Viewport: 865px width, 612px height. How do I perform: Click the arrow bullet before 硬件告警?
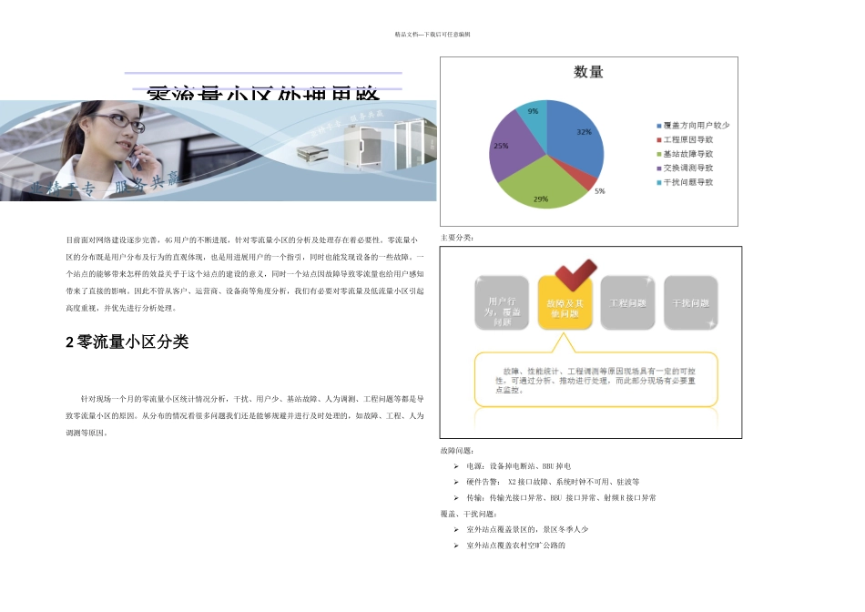pyautogui.click(x=456, y=482)
